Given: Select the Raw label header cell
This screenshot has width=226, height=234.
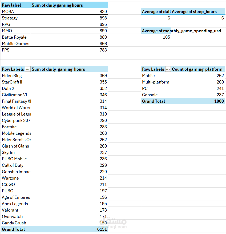Looking at the screenshot, I should click(16, 5).
